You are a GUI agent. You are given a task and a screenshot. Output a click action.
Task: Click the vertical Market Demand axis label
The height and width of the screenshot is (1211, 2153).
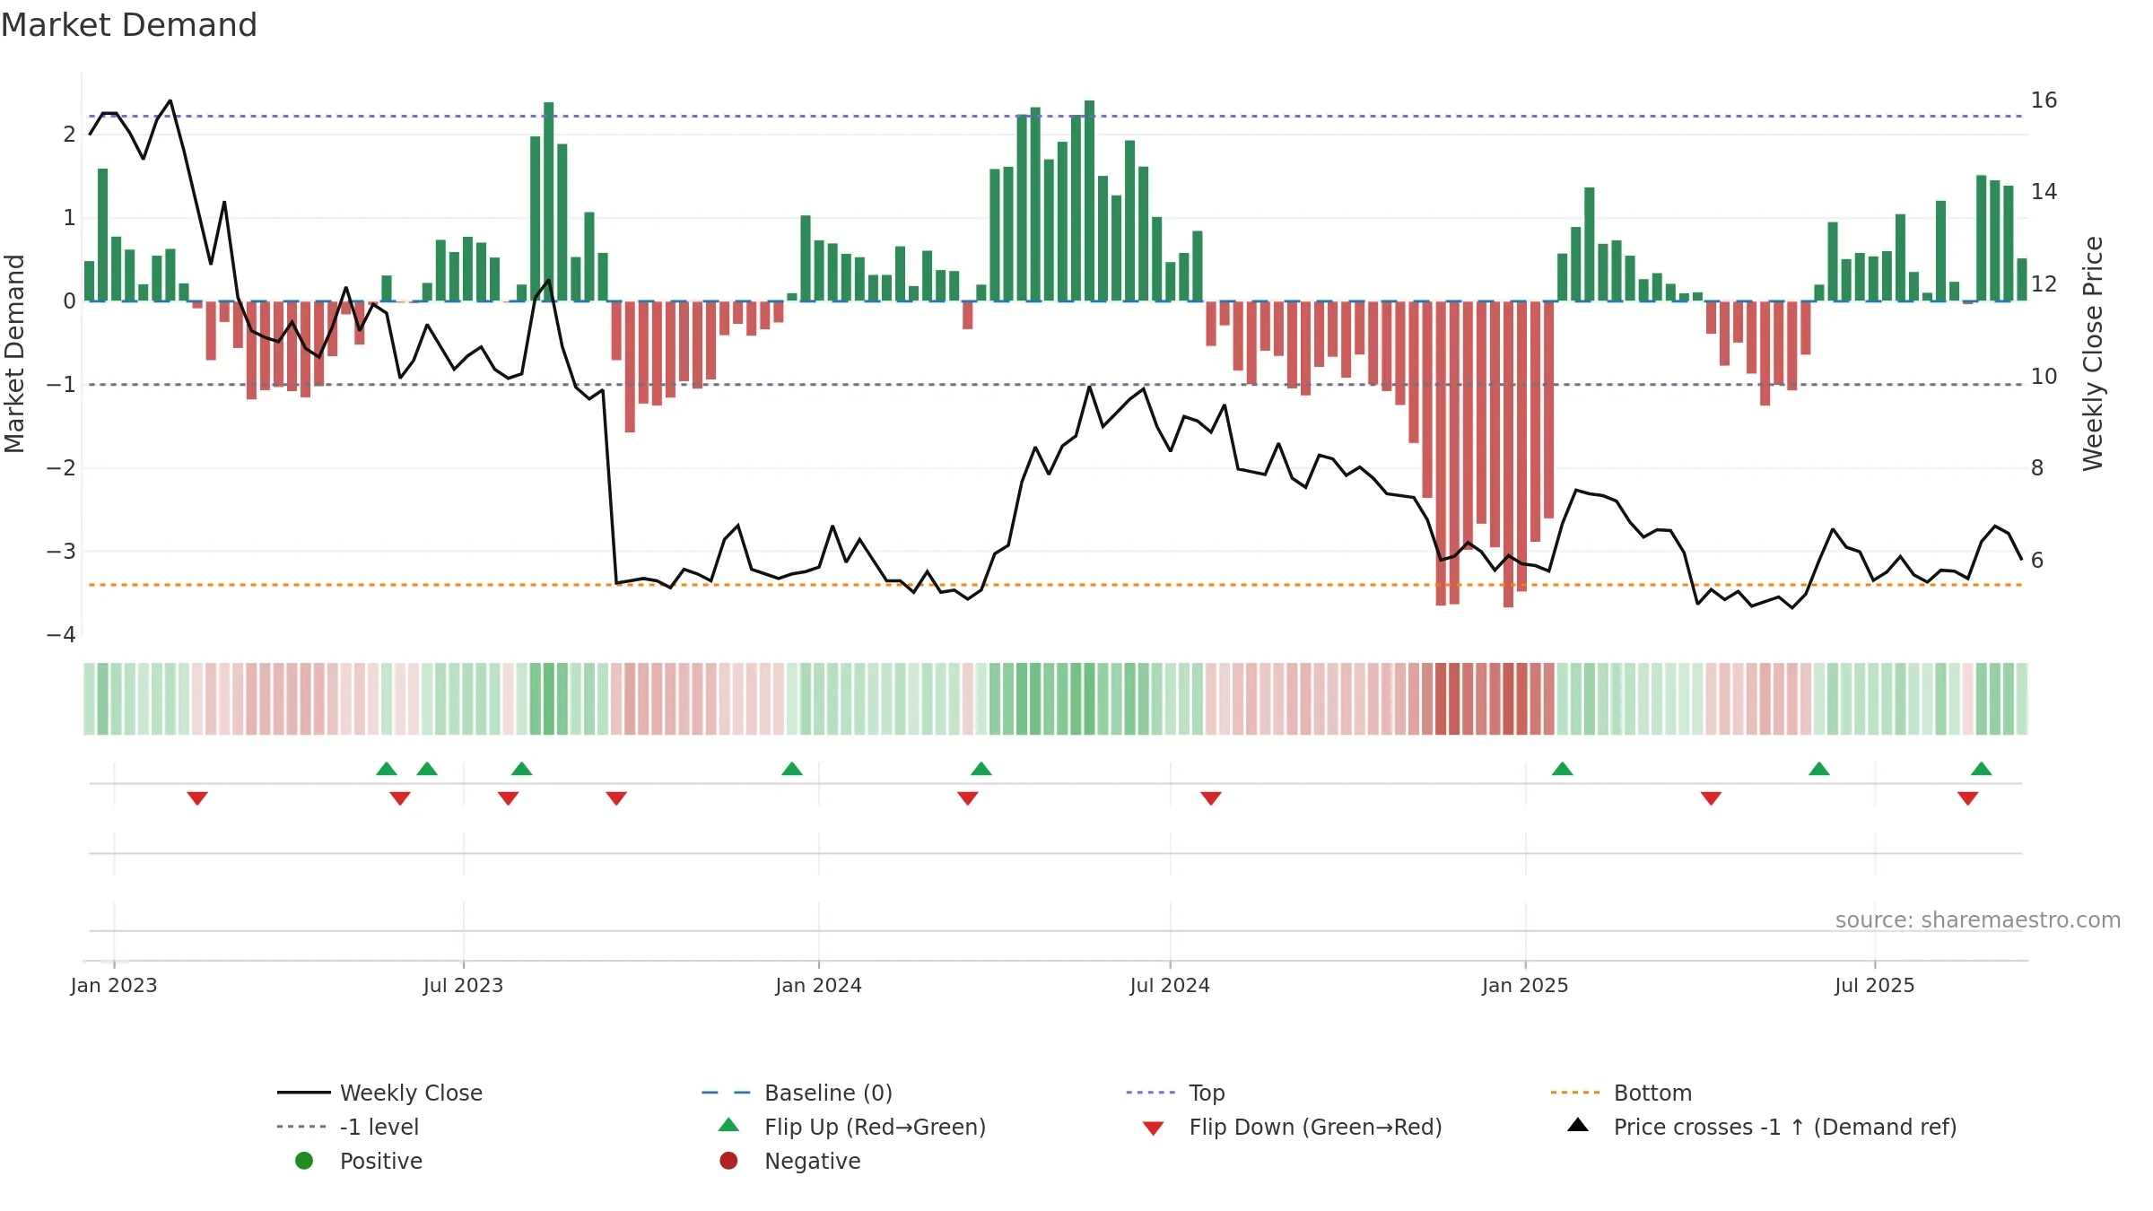coord(14,353)
